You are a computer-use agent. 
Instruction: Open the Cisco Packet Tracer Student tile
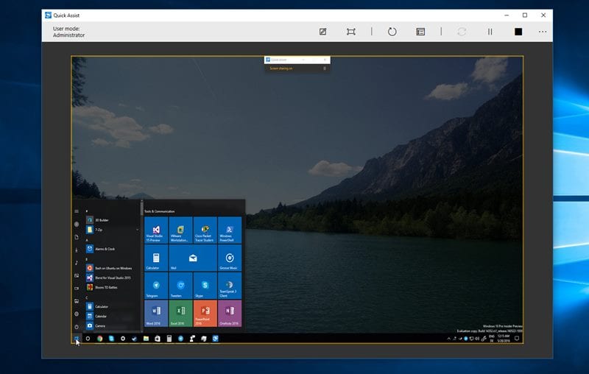pyautogui.click(x=205, y=230)
